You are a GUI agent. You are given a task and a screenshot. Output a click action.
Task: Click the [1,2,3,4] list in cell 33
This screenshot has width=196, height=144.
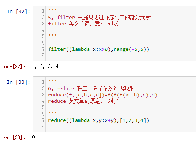[133, 120]
